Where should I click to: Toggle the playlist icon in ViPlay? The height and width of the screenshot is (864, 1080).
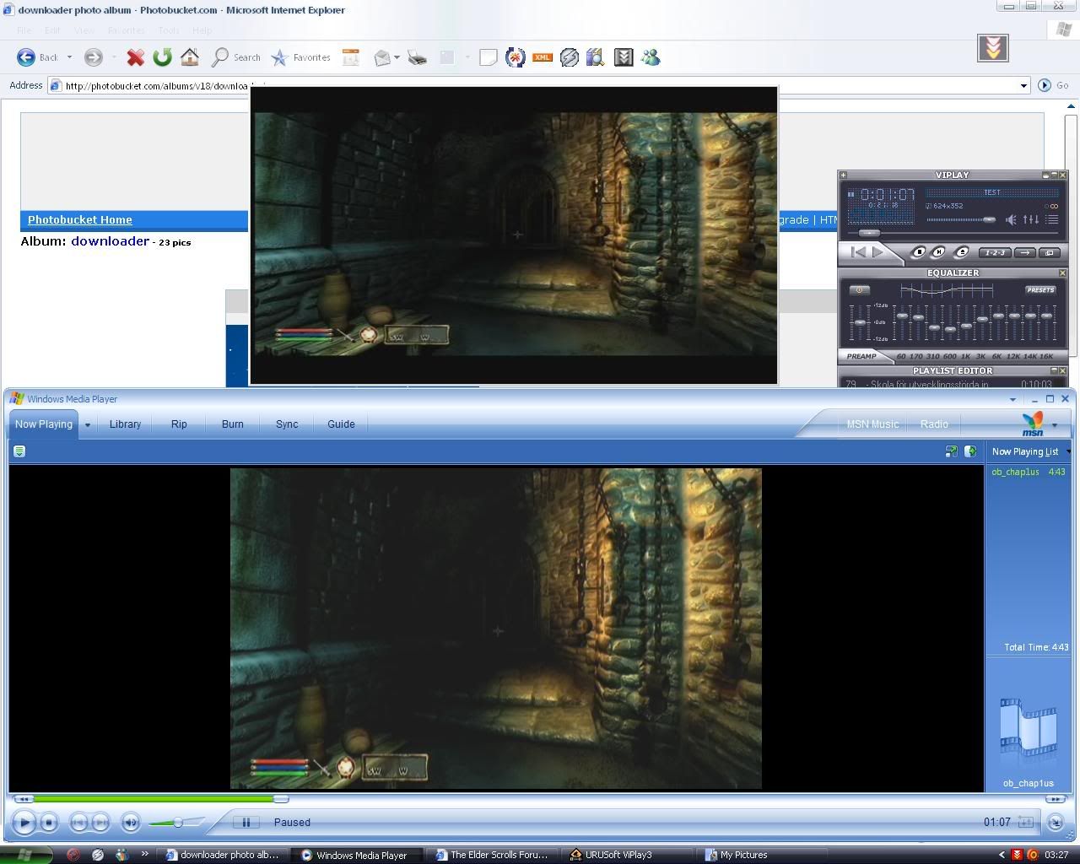1052,220
